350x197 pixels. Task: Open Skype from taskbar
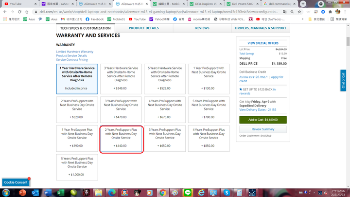coord(227,193)
